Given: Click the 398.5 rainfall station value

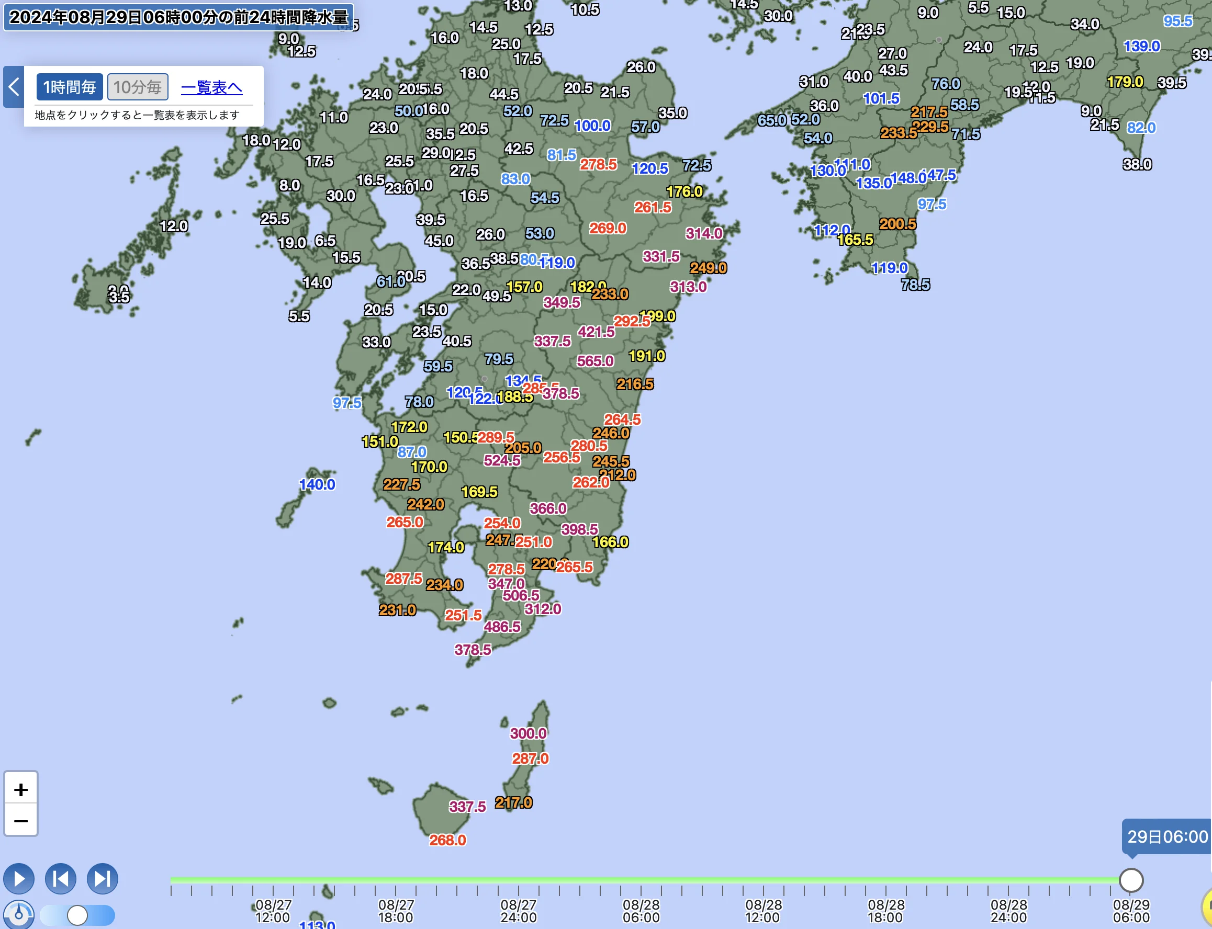Looking at the screenshot, I should (x=579, y=529).
